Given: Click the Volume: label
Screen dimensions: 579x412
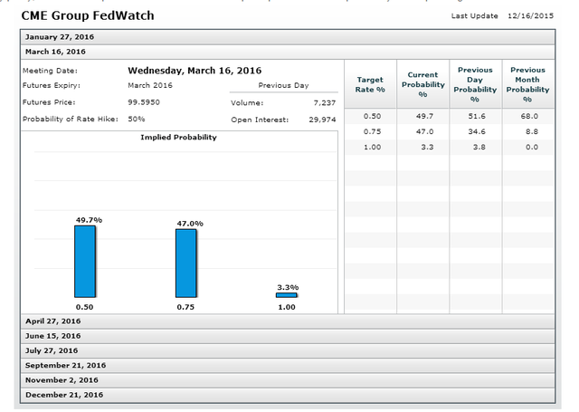Looking at the screenshot, I should tap(247, 103).
